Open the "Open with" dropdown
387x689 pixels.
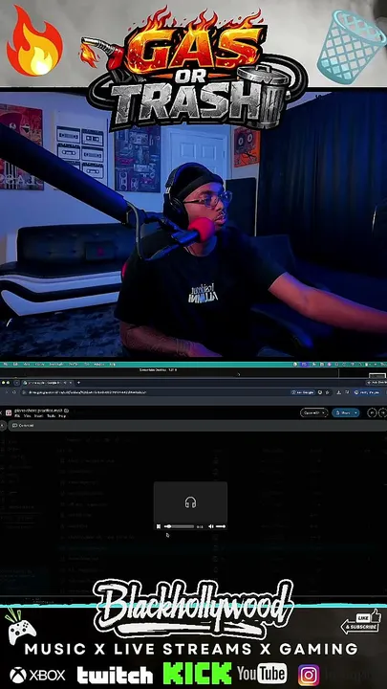[313, 412]
